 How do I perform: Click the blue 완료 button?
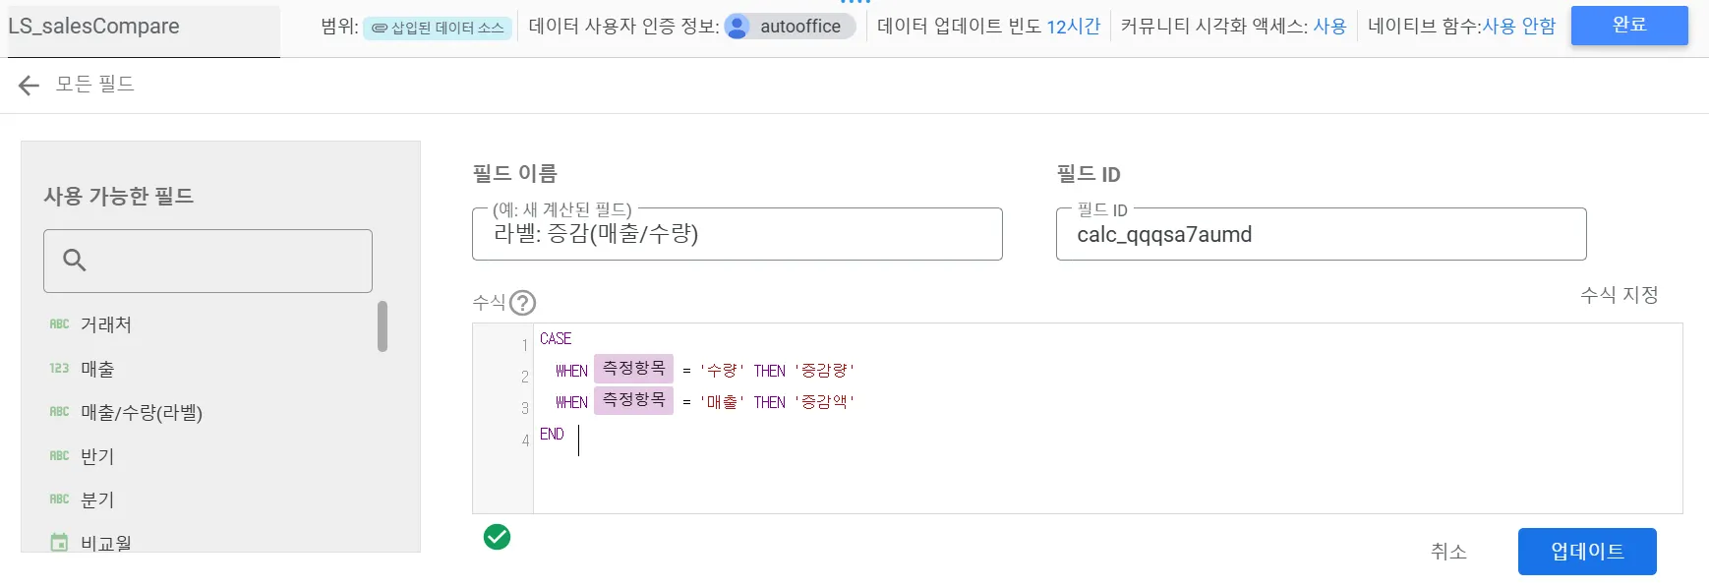pos(1629,26)
